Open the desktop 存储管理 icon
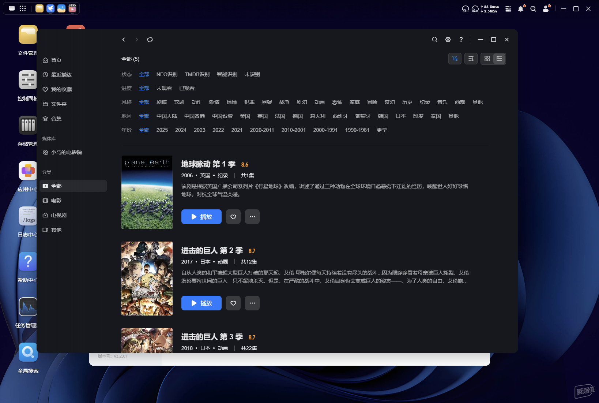 tap(28, 125)
